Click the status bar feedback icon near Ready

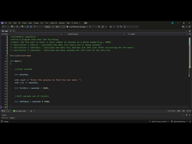click(x=2, y=121)
